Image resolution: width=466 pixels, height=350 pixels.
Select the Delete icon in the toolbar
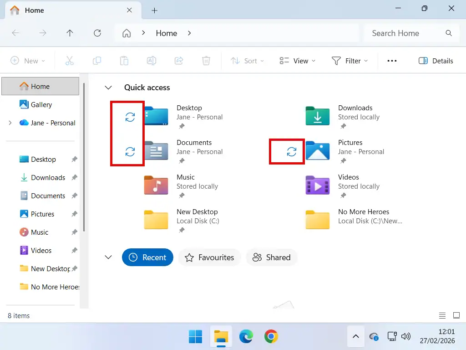pos(206,60)
